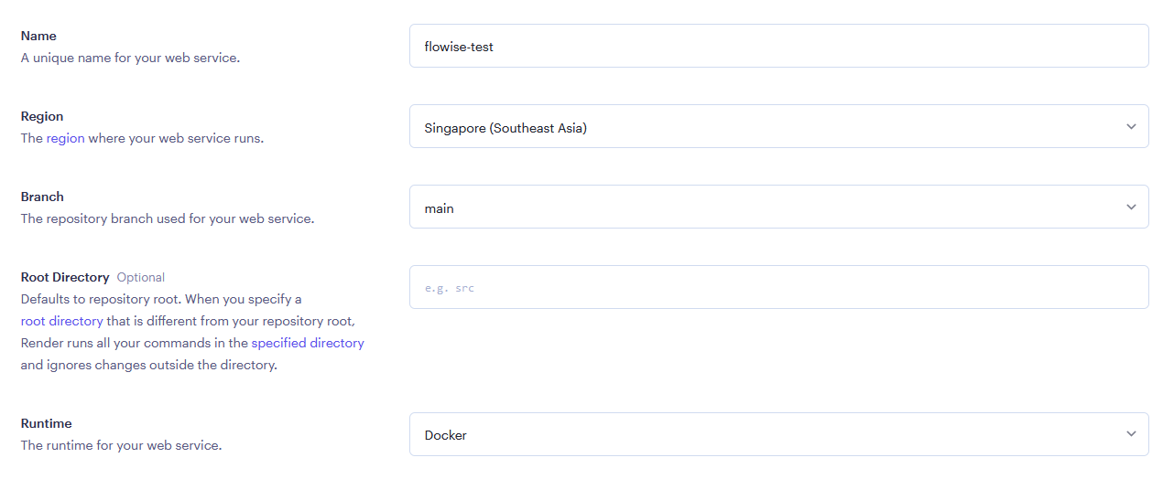This screenshot has width=1163, height=479.
Task: Click the Name field label
Action: (x=38, y=36)
